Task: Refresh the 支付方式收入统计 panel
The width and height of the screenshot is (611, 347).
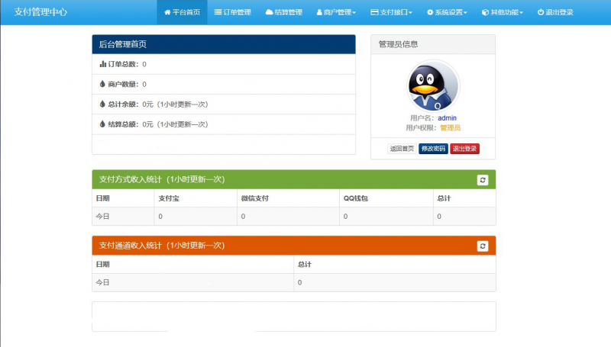Action: pyautogui.click(x=482, y=180)
